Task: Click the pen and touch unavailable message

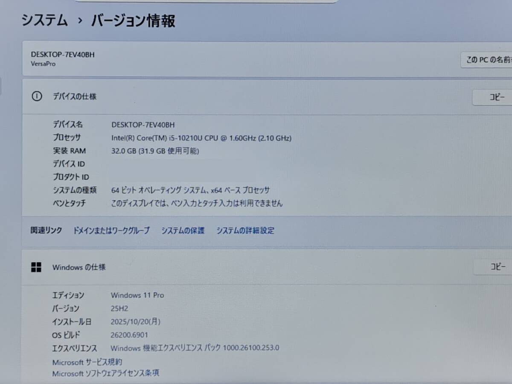Action: (x=197, y=203)
